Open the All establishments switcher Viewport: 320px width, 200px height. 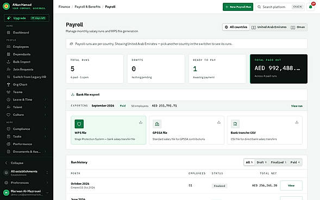point(27,173)
